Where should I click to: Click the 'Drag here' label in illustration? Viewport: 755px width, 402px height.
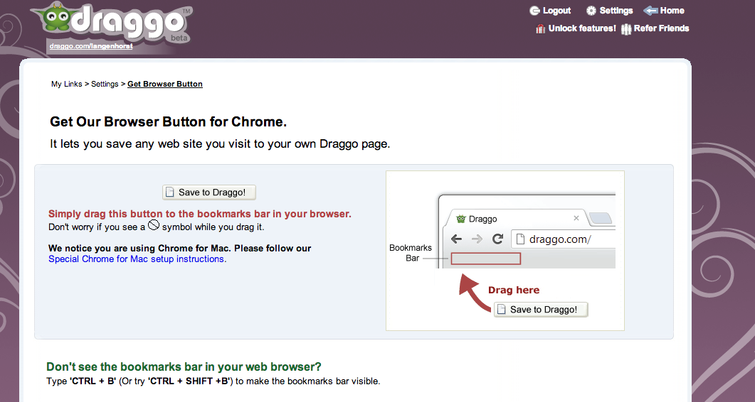tap(514, 290)
